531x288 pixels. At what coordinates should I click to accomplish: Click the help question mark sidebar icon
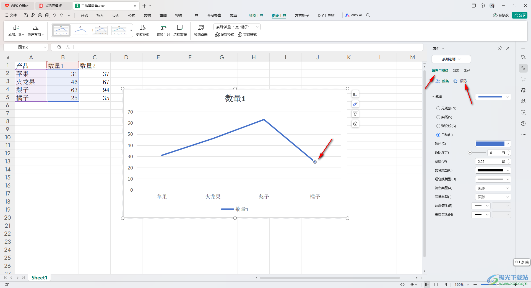pos(523,124)
